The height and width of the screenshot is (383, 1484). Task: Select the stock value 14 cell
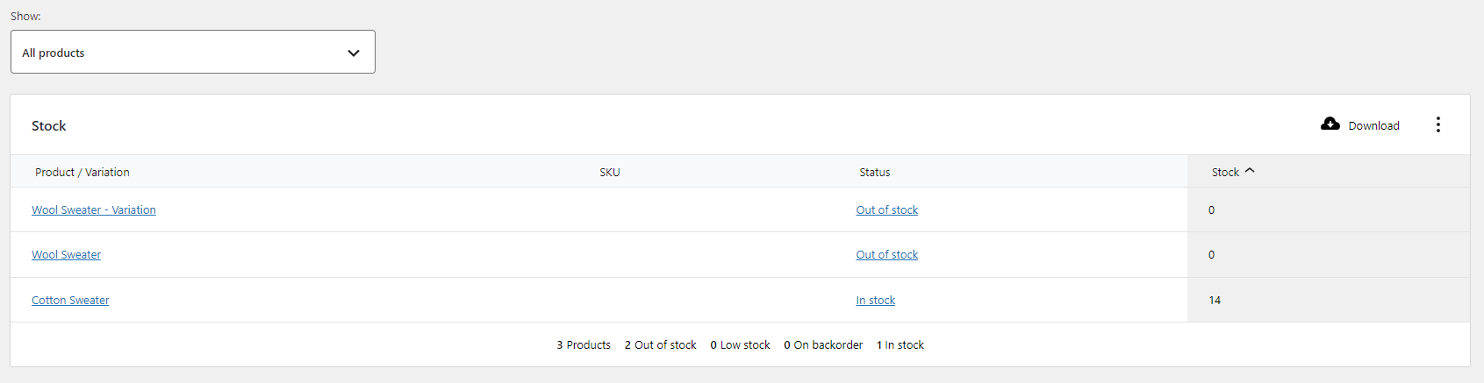1215,301
